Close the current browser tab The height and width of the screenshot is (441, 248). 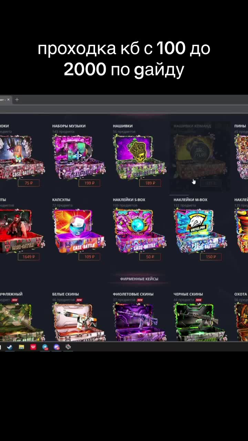pos(9,100)
